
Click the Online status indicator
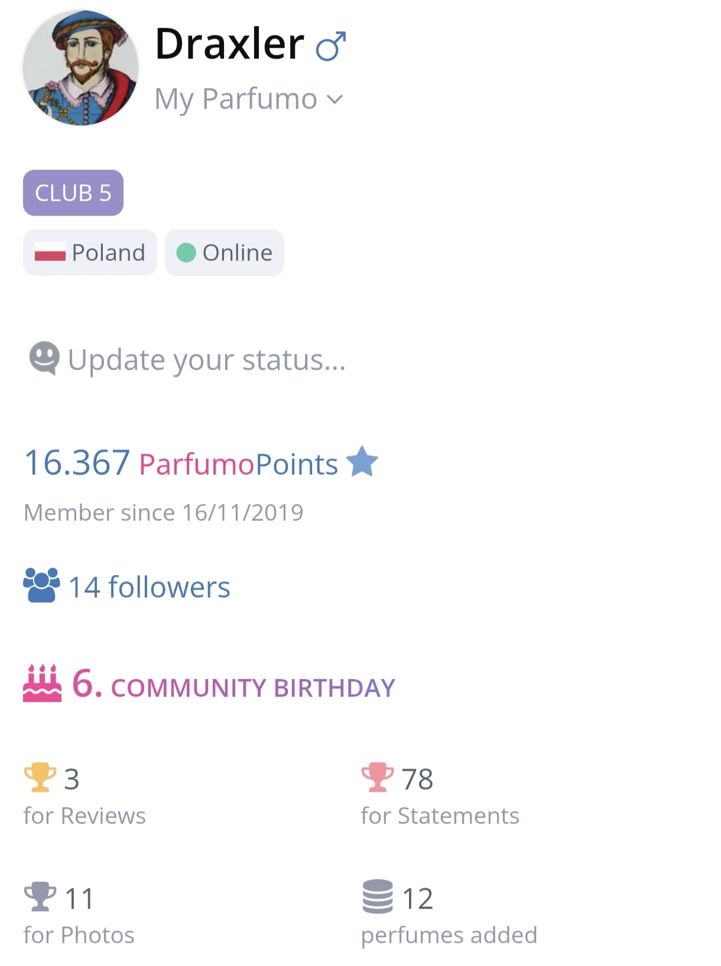coord(225,253)
